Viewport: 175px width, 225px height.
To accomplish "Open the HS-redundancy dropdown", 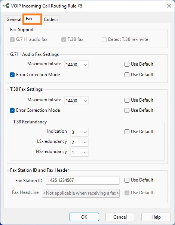I will (x=79, y=152).
